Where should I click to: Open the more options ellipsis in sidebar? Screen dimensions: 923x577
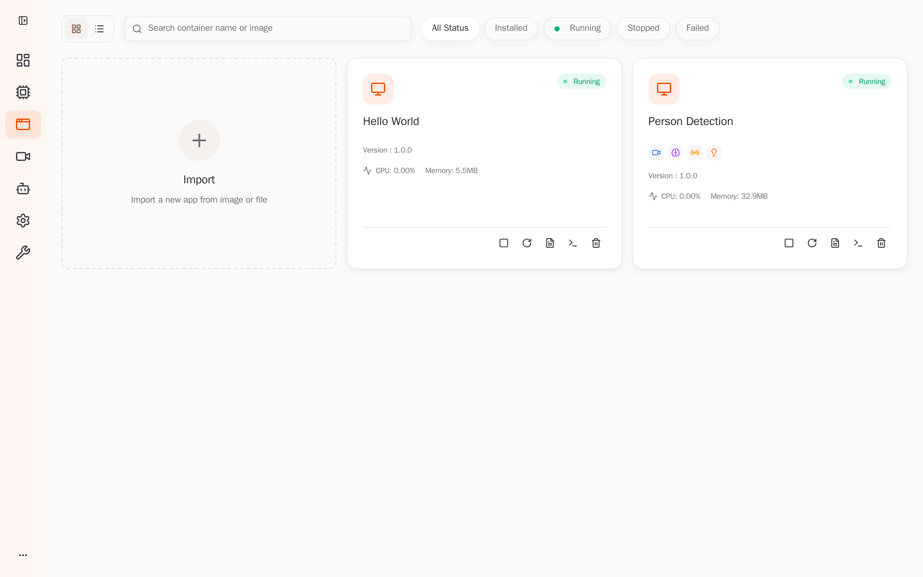[x=23, y=555]
